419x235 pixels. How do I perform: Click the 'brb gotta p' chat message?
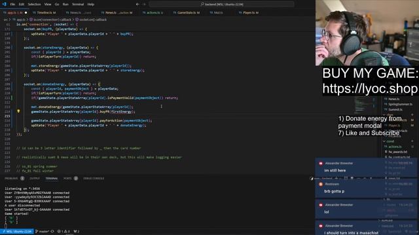(x=334, y=191)
